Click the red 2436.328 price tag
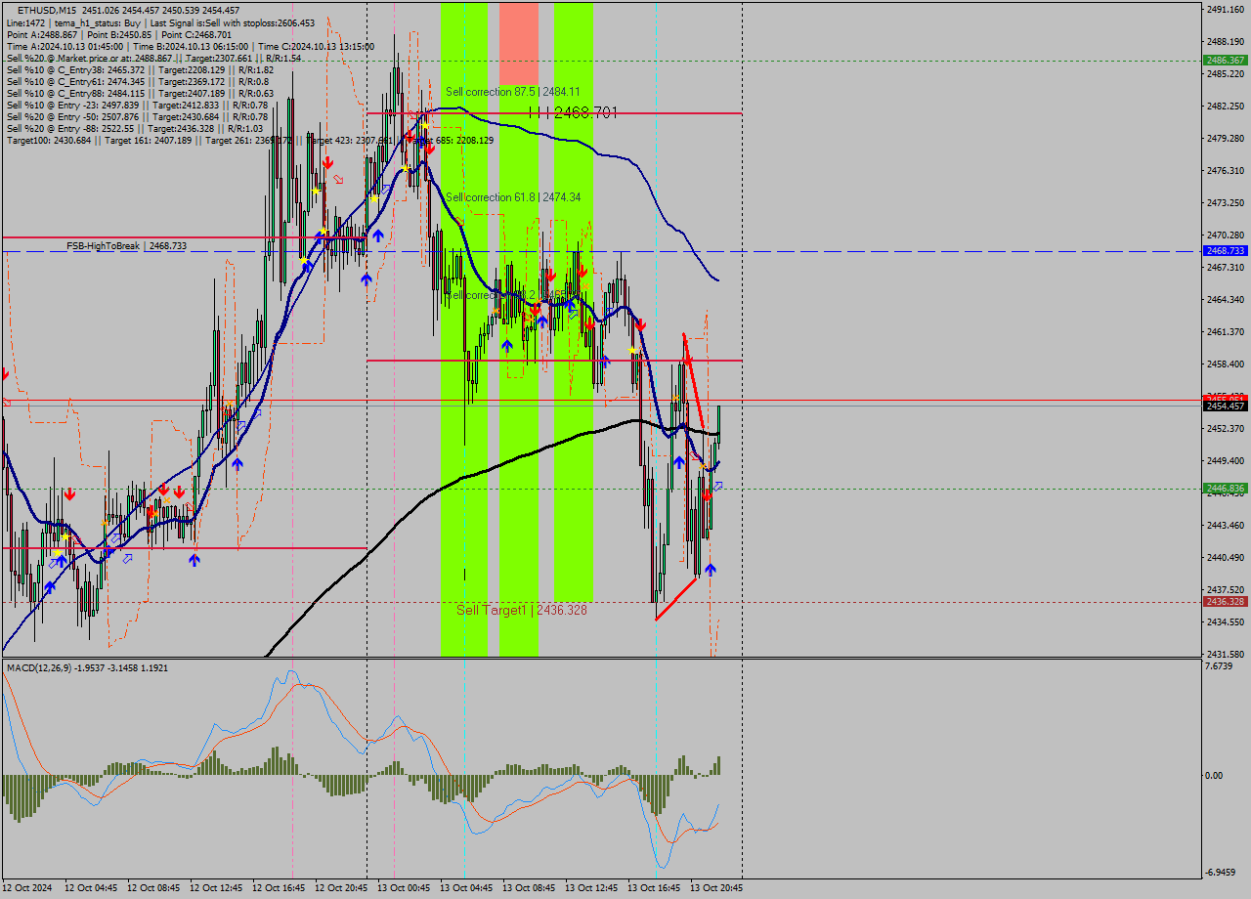 (x=1224, y=602)
